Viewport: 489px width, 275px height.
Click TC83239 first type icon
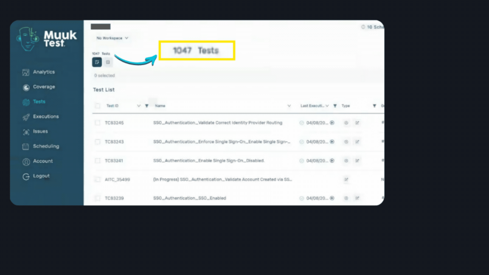tap(346, 198)
